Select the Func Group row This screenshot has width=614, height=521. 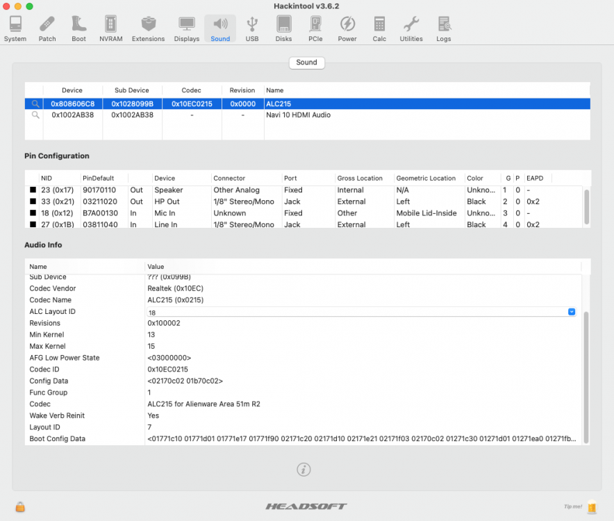point(304,392)
